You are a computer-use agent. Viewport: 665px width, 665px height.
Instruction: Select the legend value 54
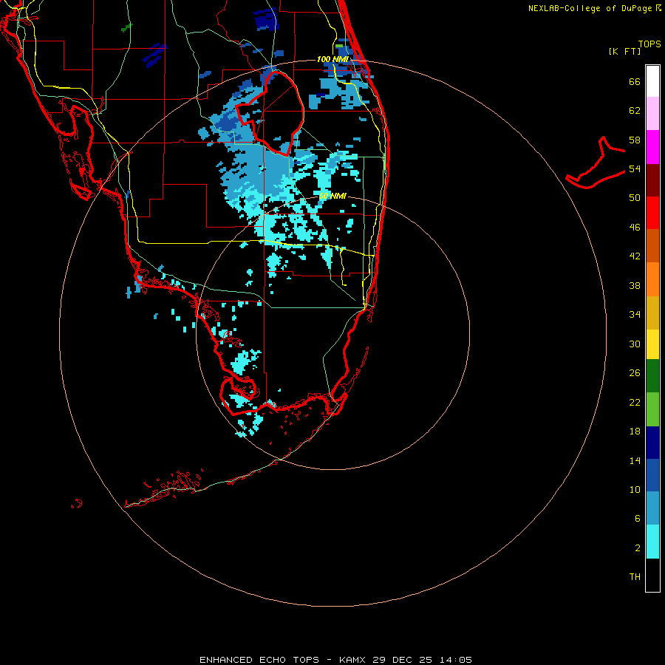[635, 168]
